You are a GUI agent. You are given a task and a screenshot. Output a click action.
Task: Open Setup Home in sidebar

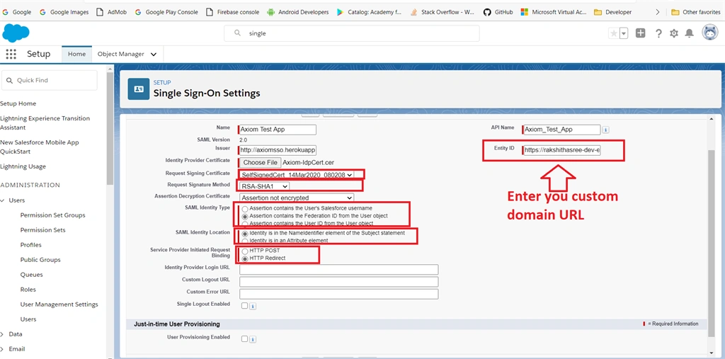click(18, 103)
